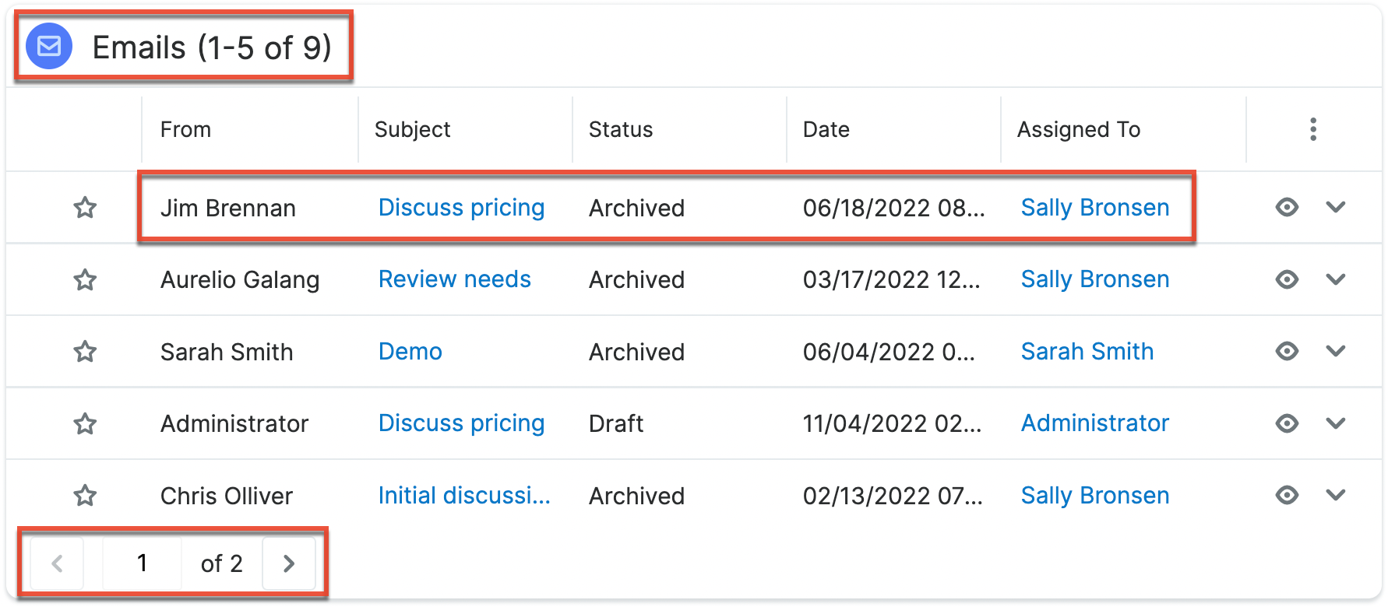
Task: Click the previous page arrow
Action: [x=56, y=563]
